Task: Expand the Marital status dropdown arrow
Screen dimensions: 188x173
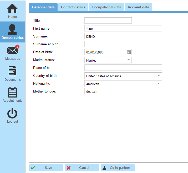Action: click(129, 60)
